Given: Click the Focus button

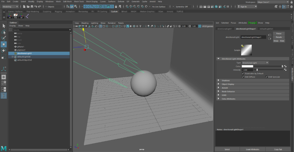Looking at the screenshot, I should [x=279, y=34].
